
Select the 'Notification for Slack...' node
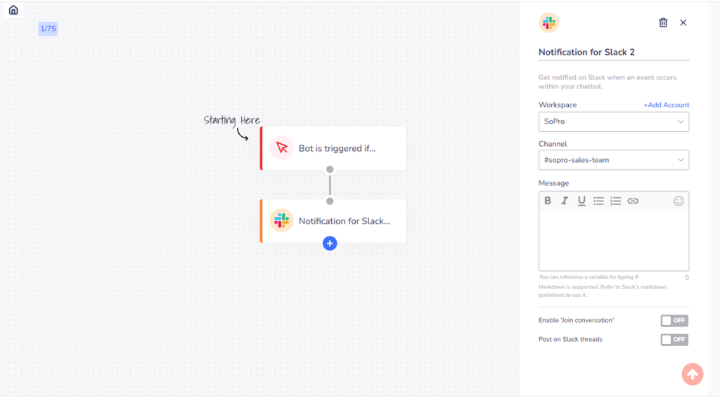333,220
